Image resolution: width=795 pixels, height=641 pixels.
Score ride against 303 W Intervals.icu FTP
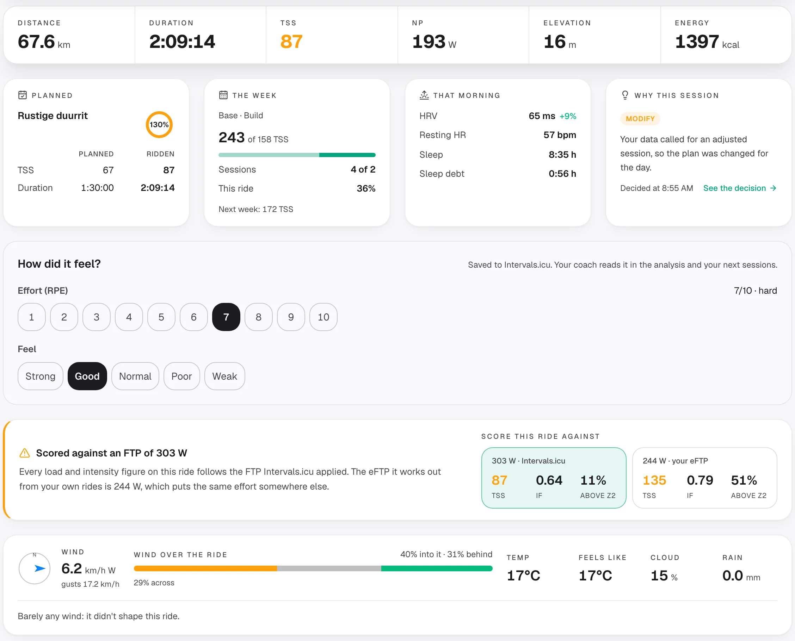[553, 478]
